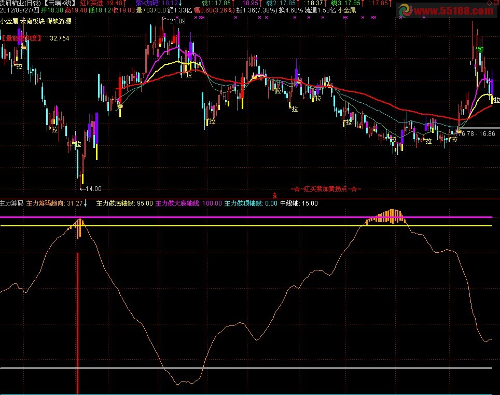
Task: Click the 中线轴: 15.00 readout
Action: pyautogui.click(x=299, y=203)
